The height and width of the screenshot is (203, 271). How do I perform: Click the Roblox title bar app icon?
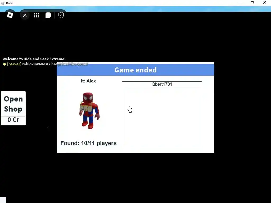(x=2, y=3)
